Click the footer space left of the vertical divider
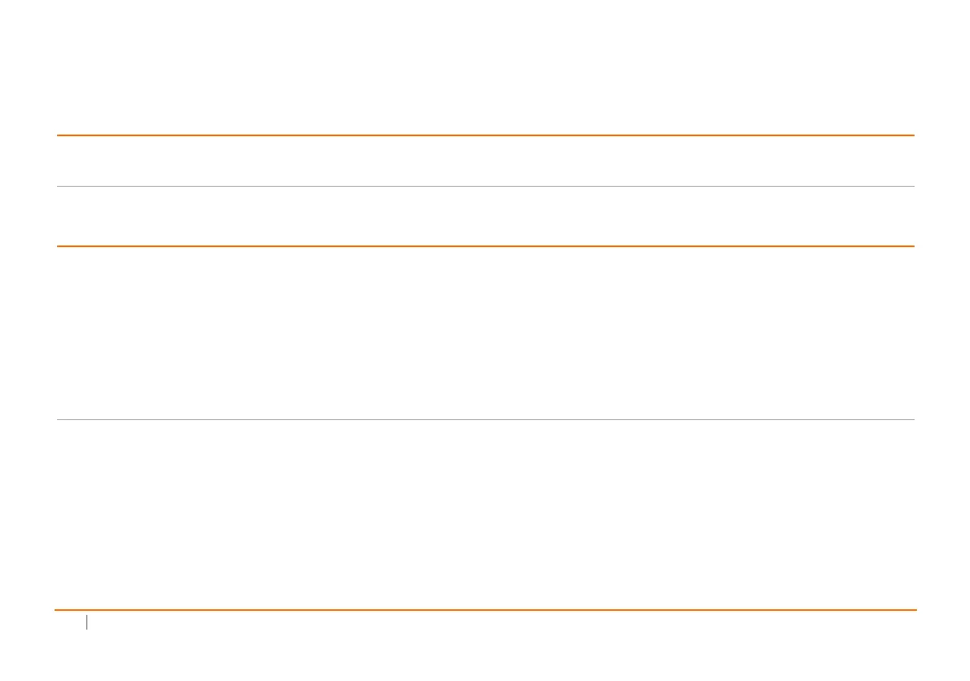This screenshot has width=970, height=681. [x=70, y=623]
